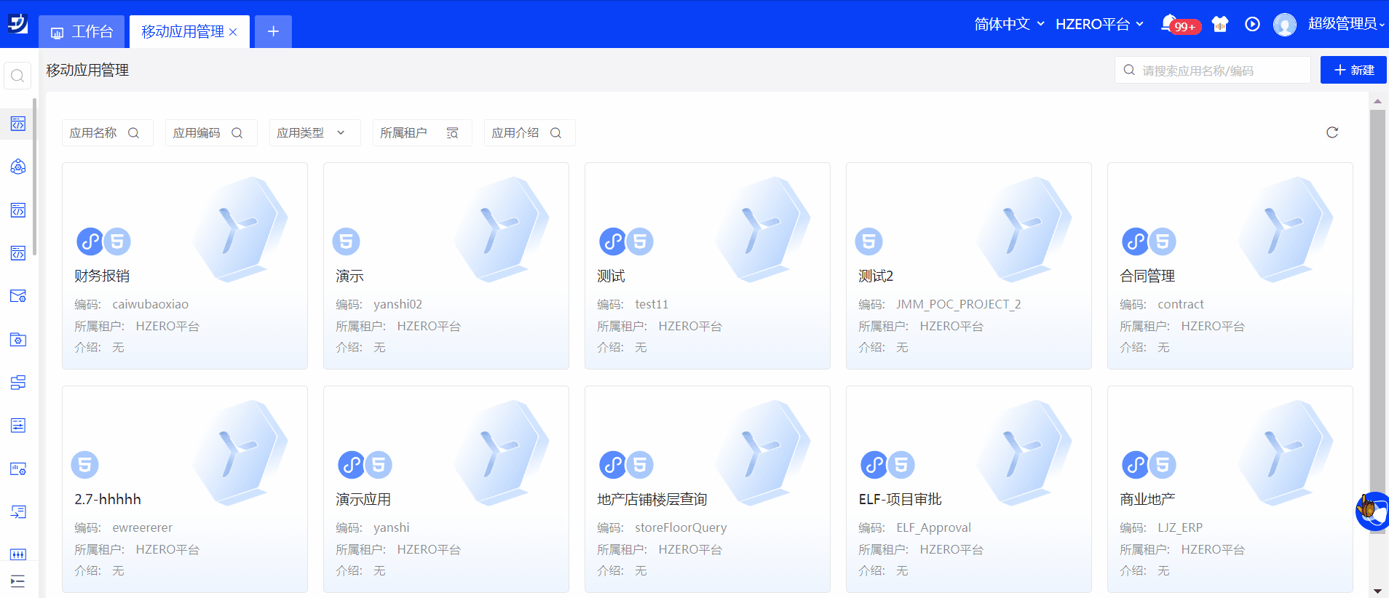The width and height of the screenshot is (1389, 598).
Task: Open the 演示 application card title
Action: coord(349,276)
